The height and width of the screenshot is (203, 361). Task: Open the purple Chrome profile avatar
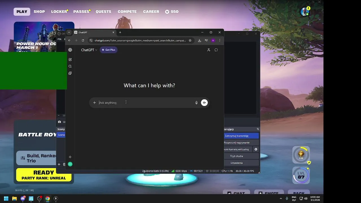(x=213, y=40)
